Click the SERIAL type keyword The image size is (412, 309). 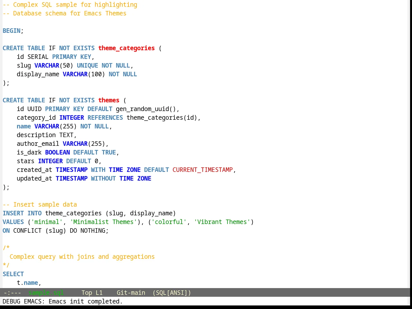(x=38, y=57)
